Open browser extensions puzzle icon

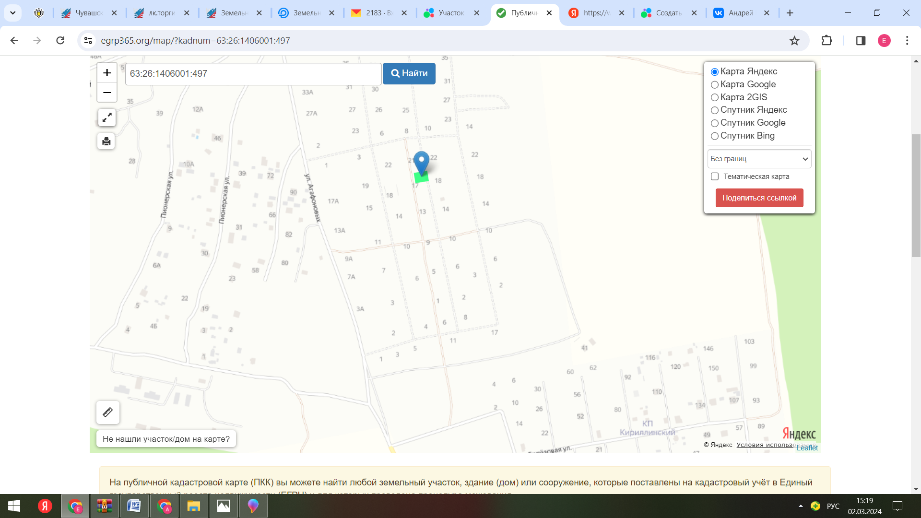tap(827, 41)
